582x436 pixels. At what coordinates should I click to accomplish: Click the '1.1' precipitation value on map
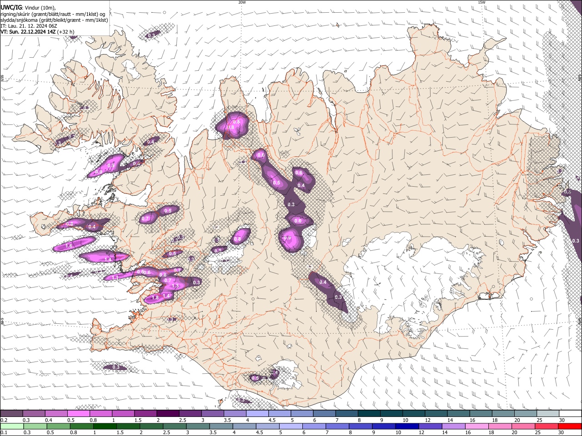(x=115, y=277)
